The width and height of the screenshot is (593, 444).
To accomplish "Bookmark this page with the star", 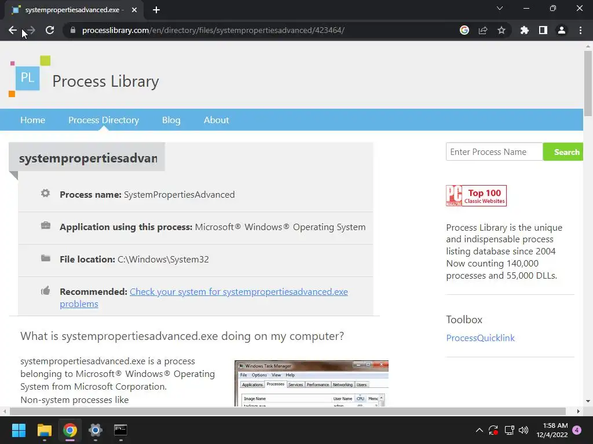I will point(502,30).
